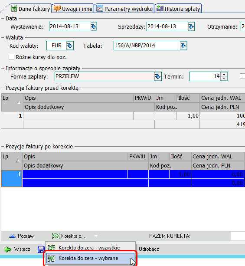Click the Dane faktury tab icon

tap(14, 8)
